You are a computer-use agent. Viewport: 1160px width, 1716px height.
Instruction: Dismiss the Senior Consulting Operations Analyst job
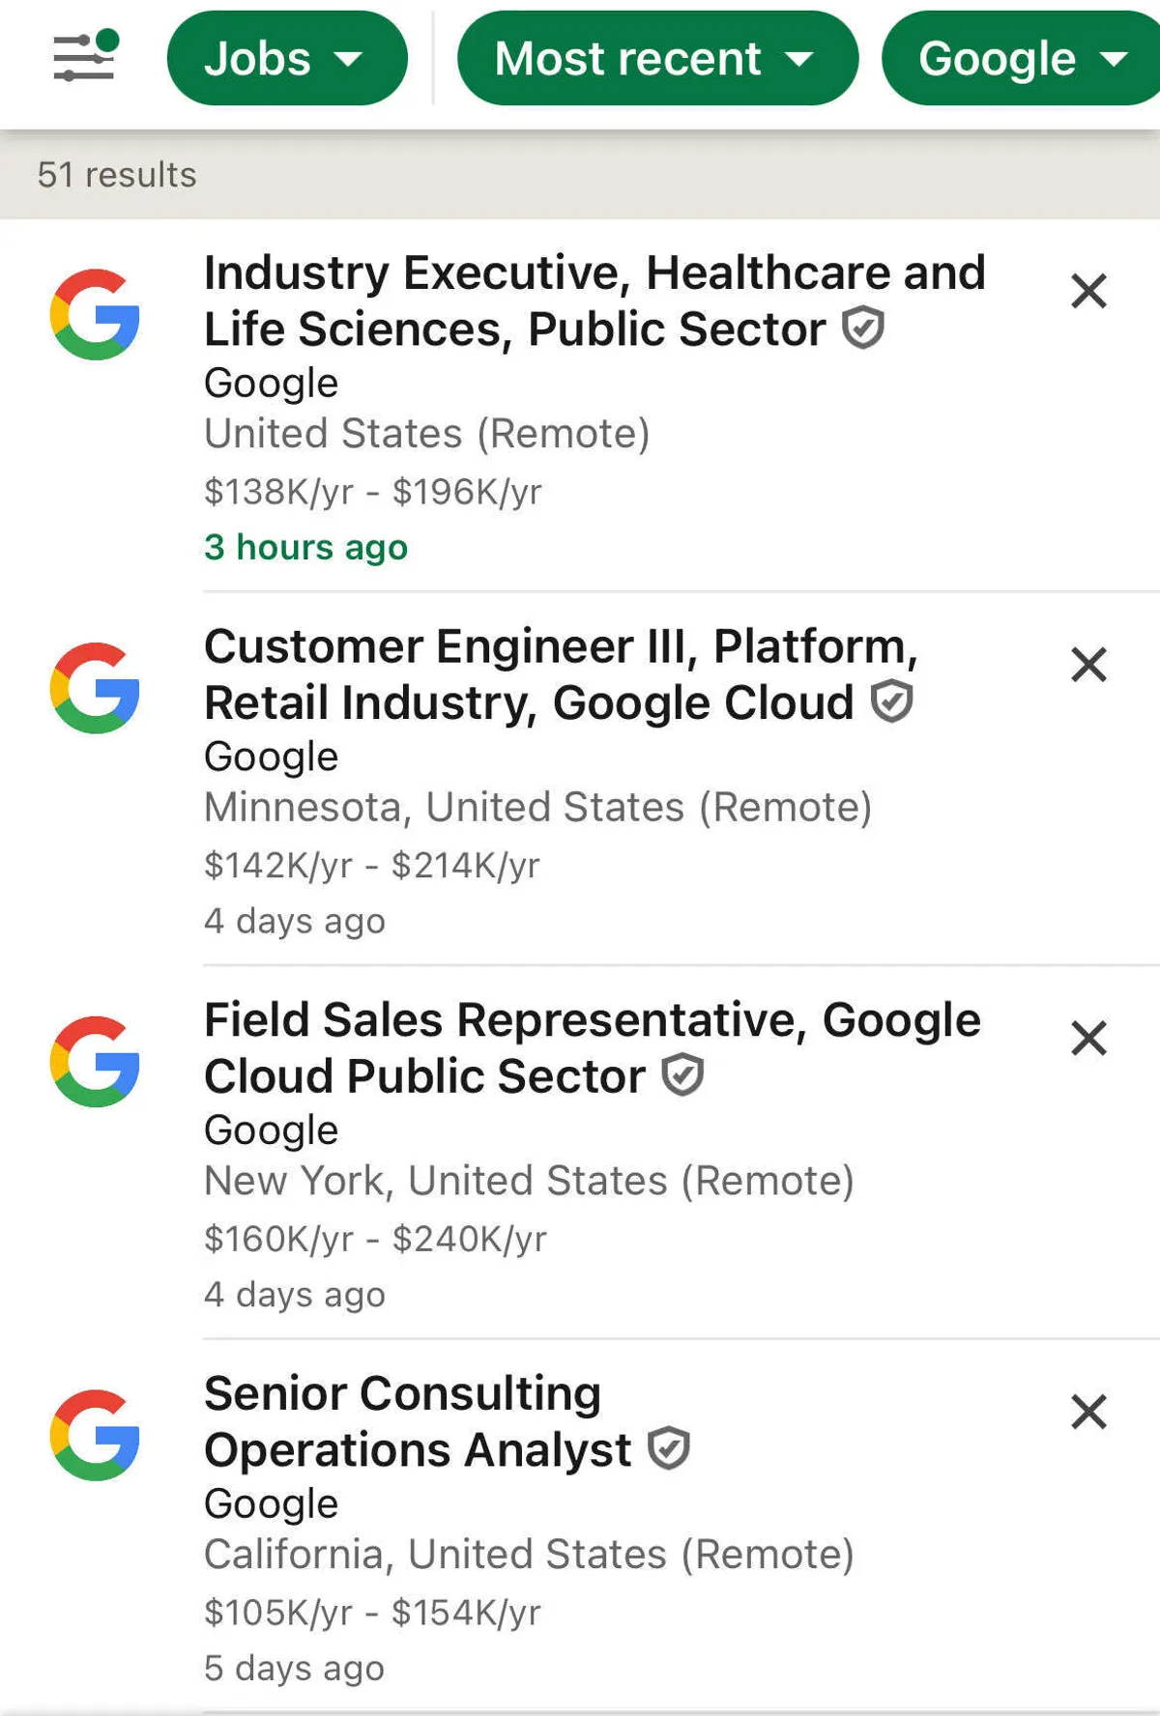(x=1088, y=1412)
